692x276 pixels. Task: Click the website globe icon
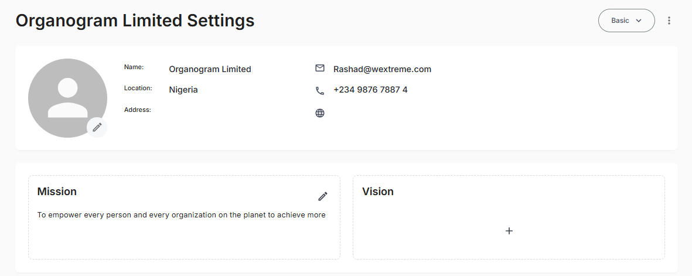click(x=320, y=113)
